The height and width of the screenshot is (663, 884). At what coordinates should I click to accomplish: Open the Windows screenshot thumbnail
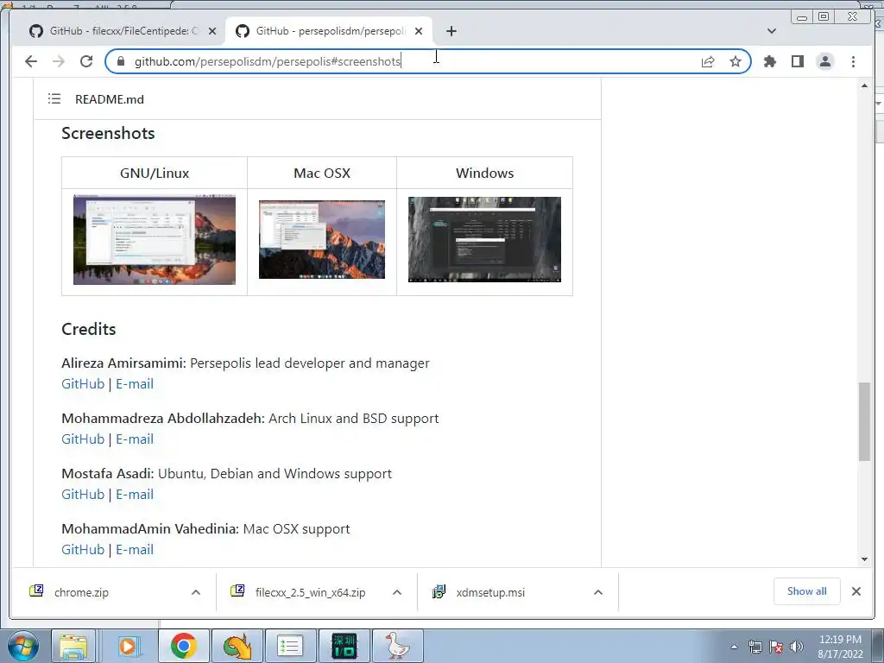(x=484, y=240)
